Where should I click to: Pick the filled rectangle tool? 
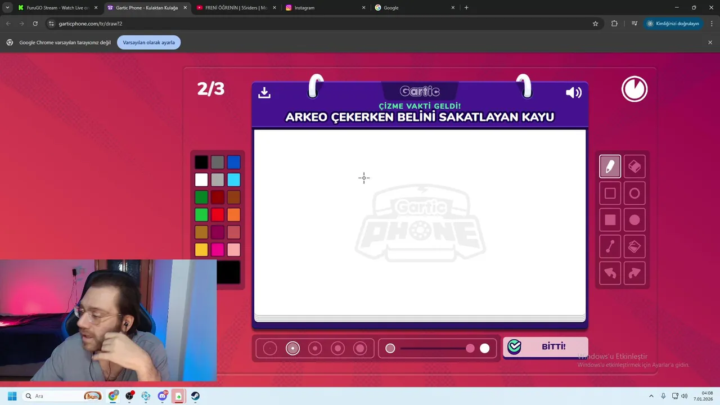pos(610,220)
